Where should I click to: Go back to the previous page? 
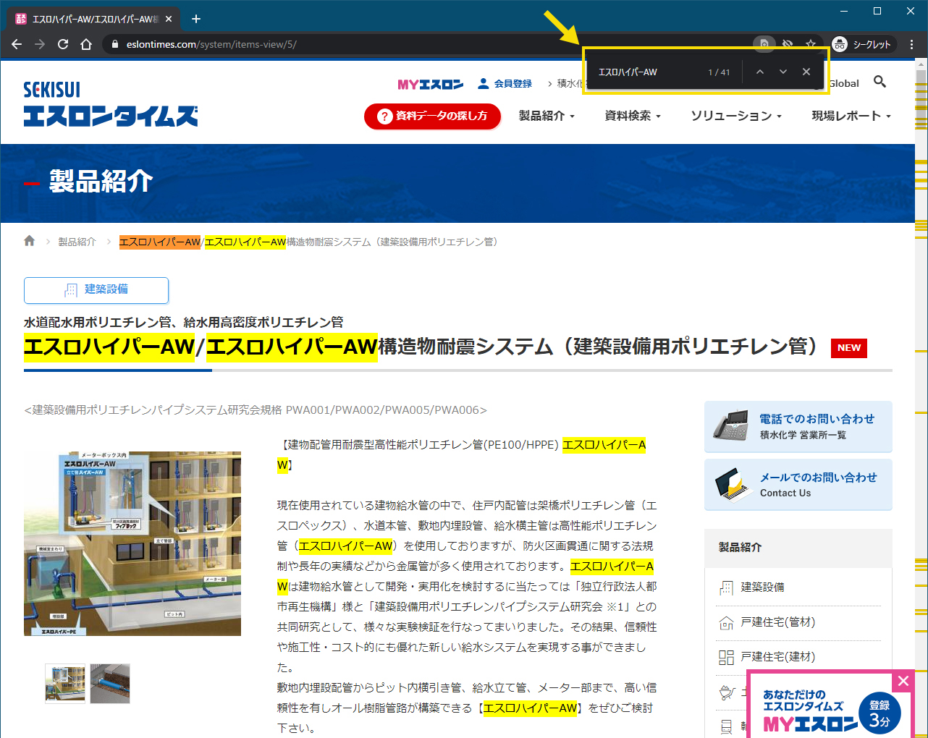tap(17, 44)
